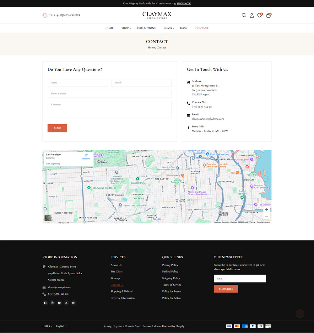Click the newsletter Email input field
Screen dimensions: 314x333
coord(240,278)
